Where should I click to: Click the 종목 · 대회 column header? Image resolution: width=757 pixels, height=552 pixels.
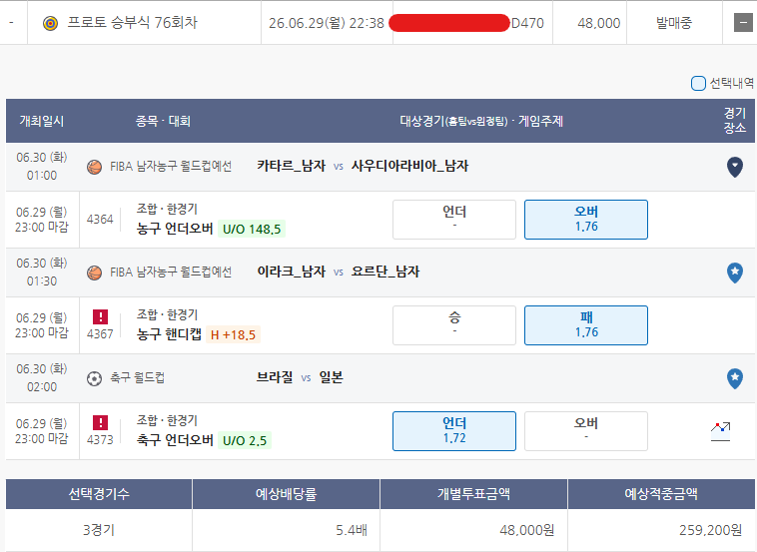tap(163, 121)
